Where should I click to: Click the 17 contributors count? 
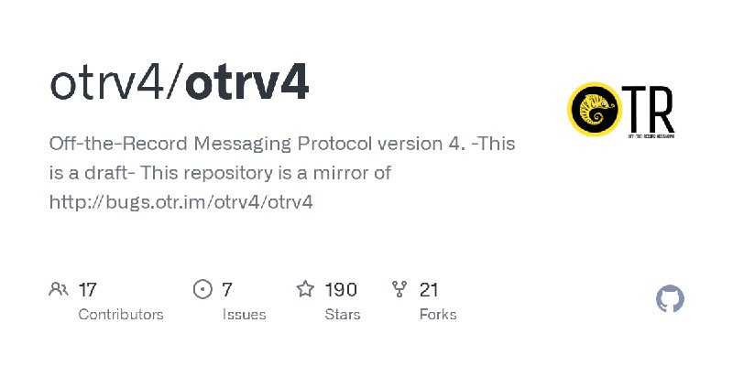pos(87,290)
